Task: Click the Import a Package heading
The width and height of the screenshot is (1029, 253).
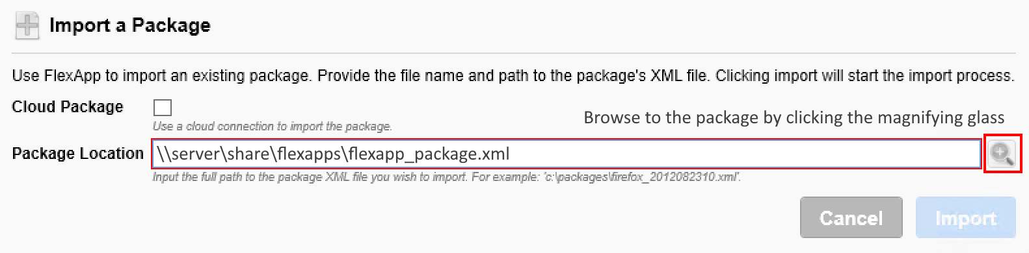Action: (x=130, y=25)
